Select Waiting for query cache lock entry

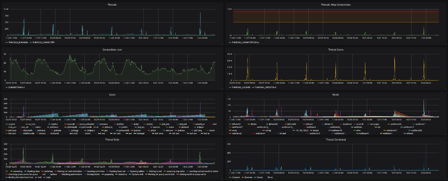pyautogui.click(x=161, y=175)
